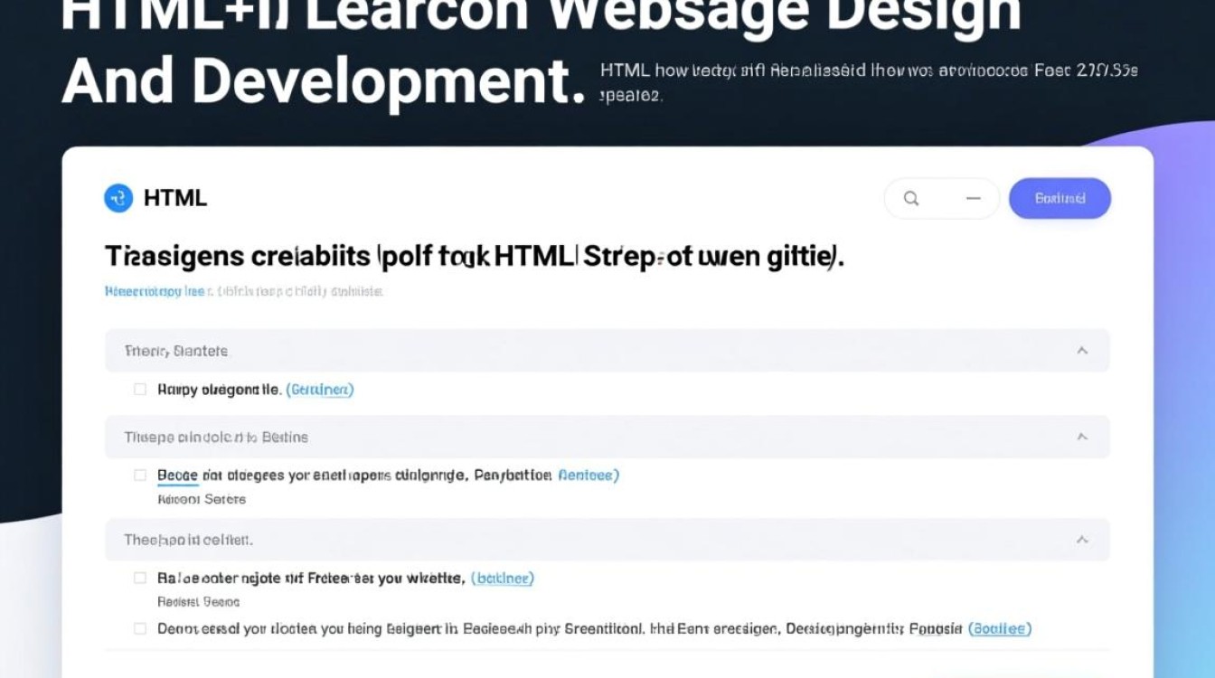Image resolution: width=1215 pixels, height=678 pixels.
Task: Open the blue link ending the "Denot eesal" row
Action: [1000, 628]
